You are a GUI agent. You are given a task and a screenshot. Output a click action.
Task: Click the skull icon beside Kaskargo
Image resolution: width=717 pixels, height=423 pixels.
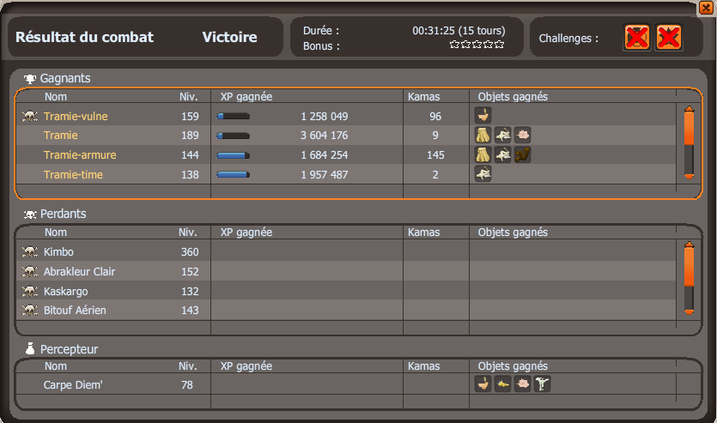(30, 292)
